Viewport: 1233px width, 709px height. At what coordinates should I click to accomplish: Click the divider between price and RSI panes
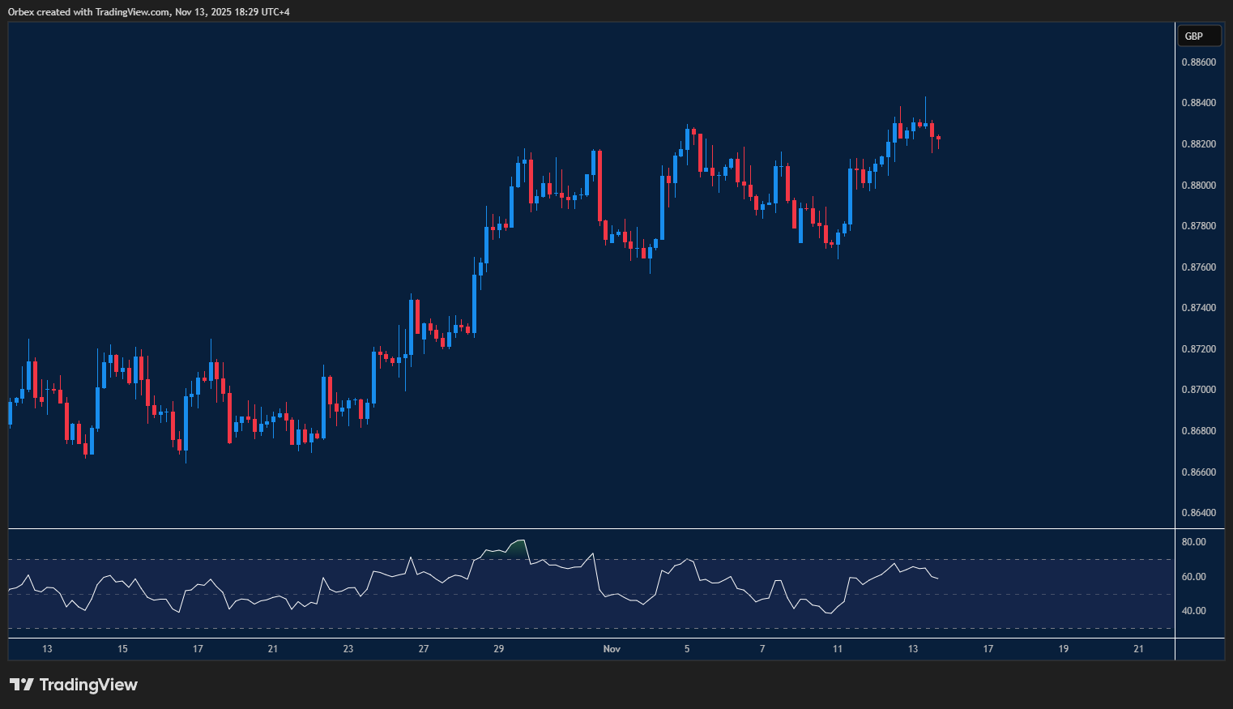[x=591, y=529]
